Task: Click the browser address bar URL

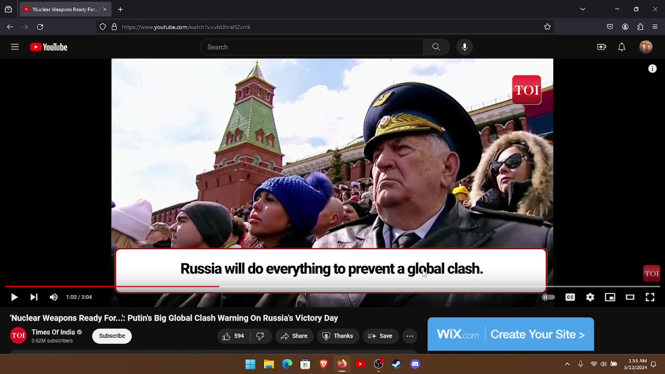Action: [x=186, y=27]
